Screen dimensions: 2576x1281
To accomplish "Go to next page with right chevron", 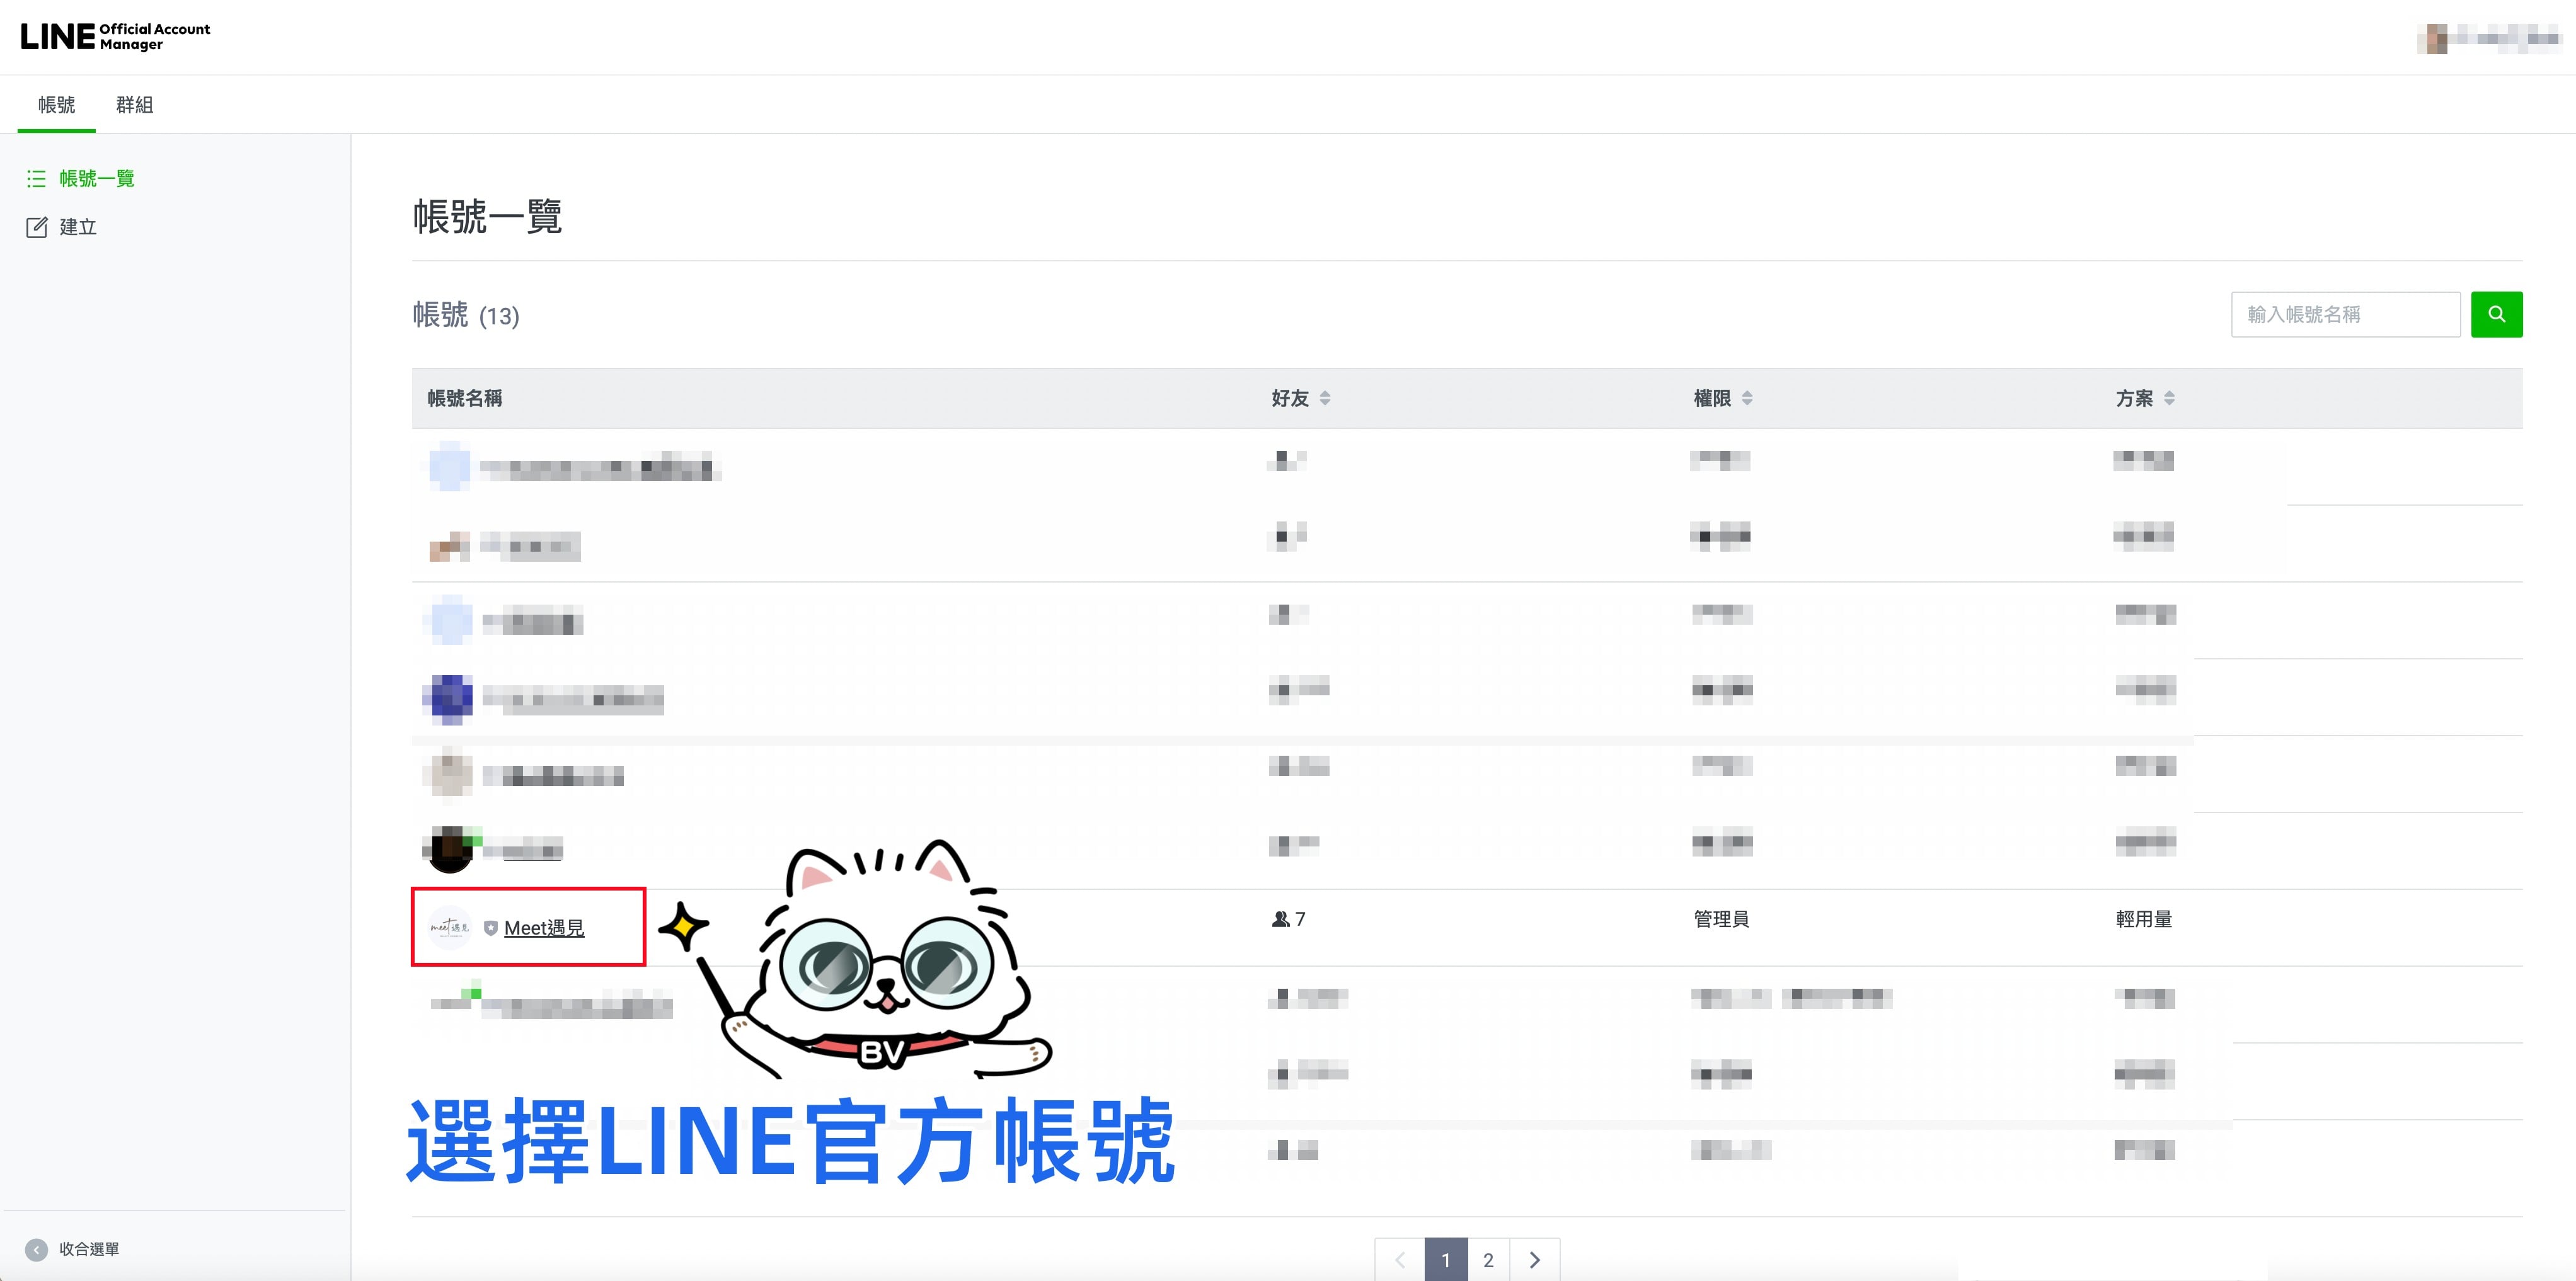I will (x=1534, y=1260).
